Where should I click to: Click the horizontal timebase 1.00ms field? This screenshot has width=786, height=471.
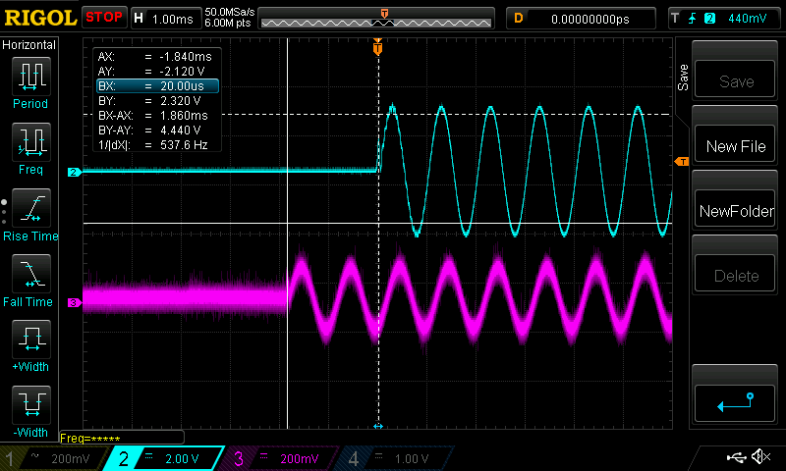pyautogui.click(x=165, y=19)
